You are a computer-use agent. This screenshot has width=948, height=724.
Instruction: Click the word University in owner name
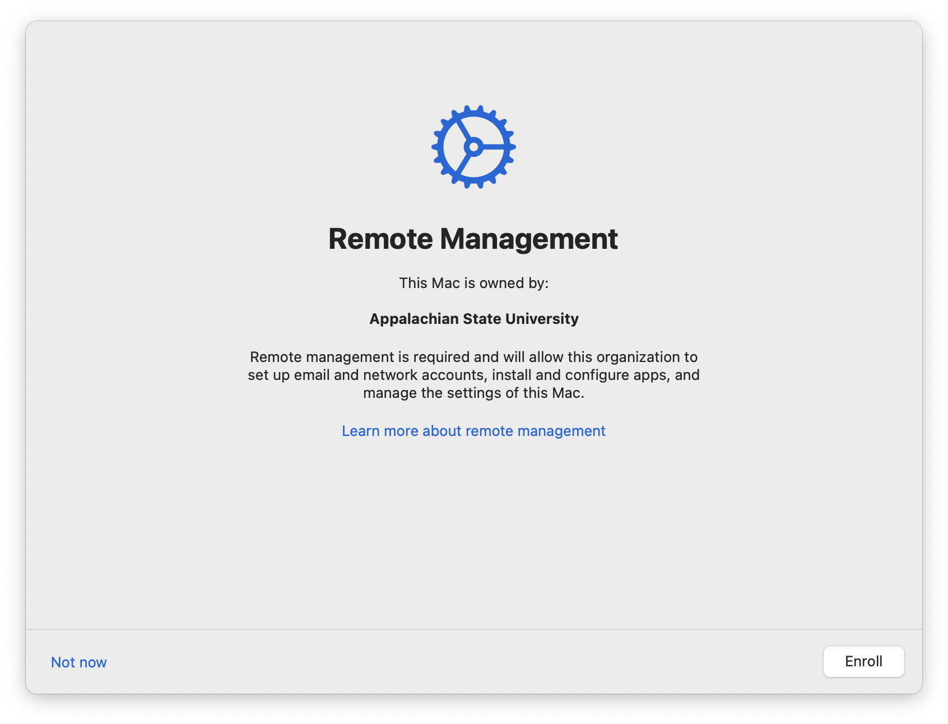point(542,319)
